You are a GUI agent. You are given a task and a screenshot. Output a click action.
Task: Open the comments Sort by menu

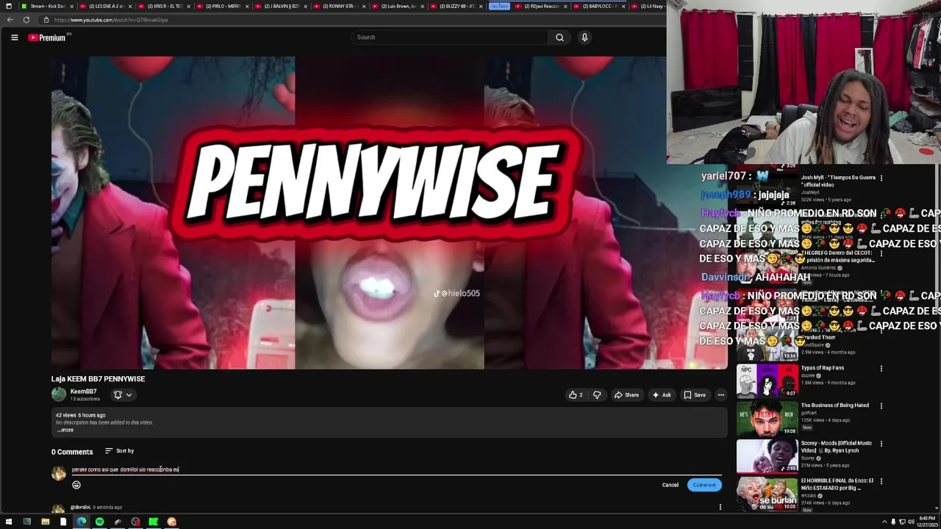(120, 451)
